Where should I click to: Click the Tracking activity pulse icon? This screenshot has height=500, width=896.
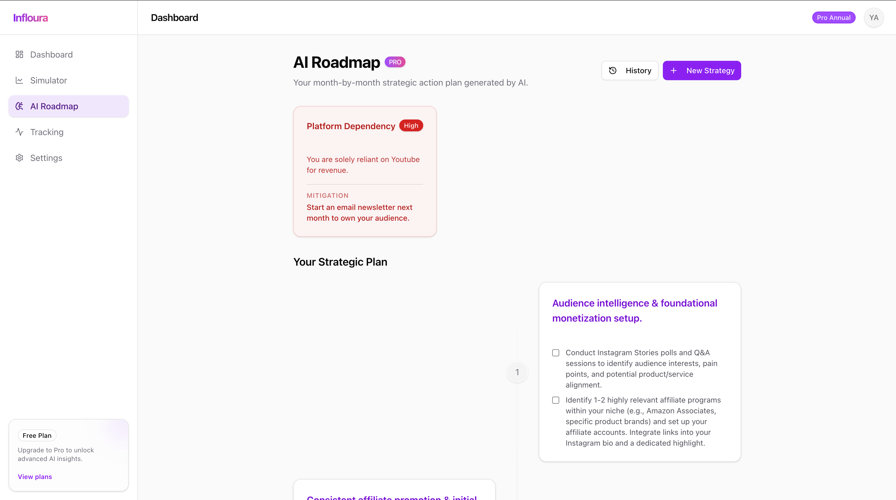[19, 132]
